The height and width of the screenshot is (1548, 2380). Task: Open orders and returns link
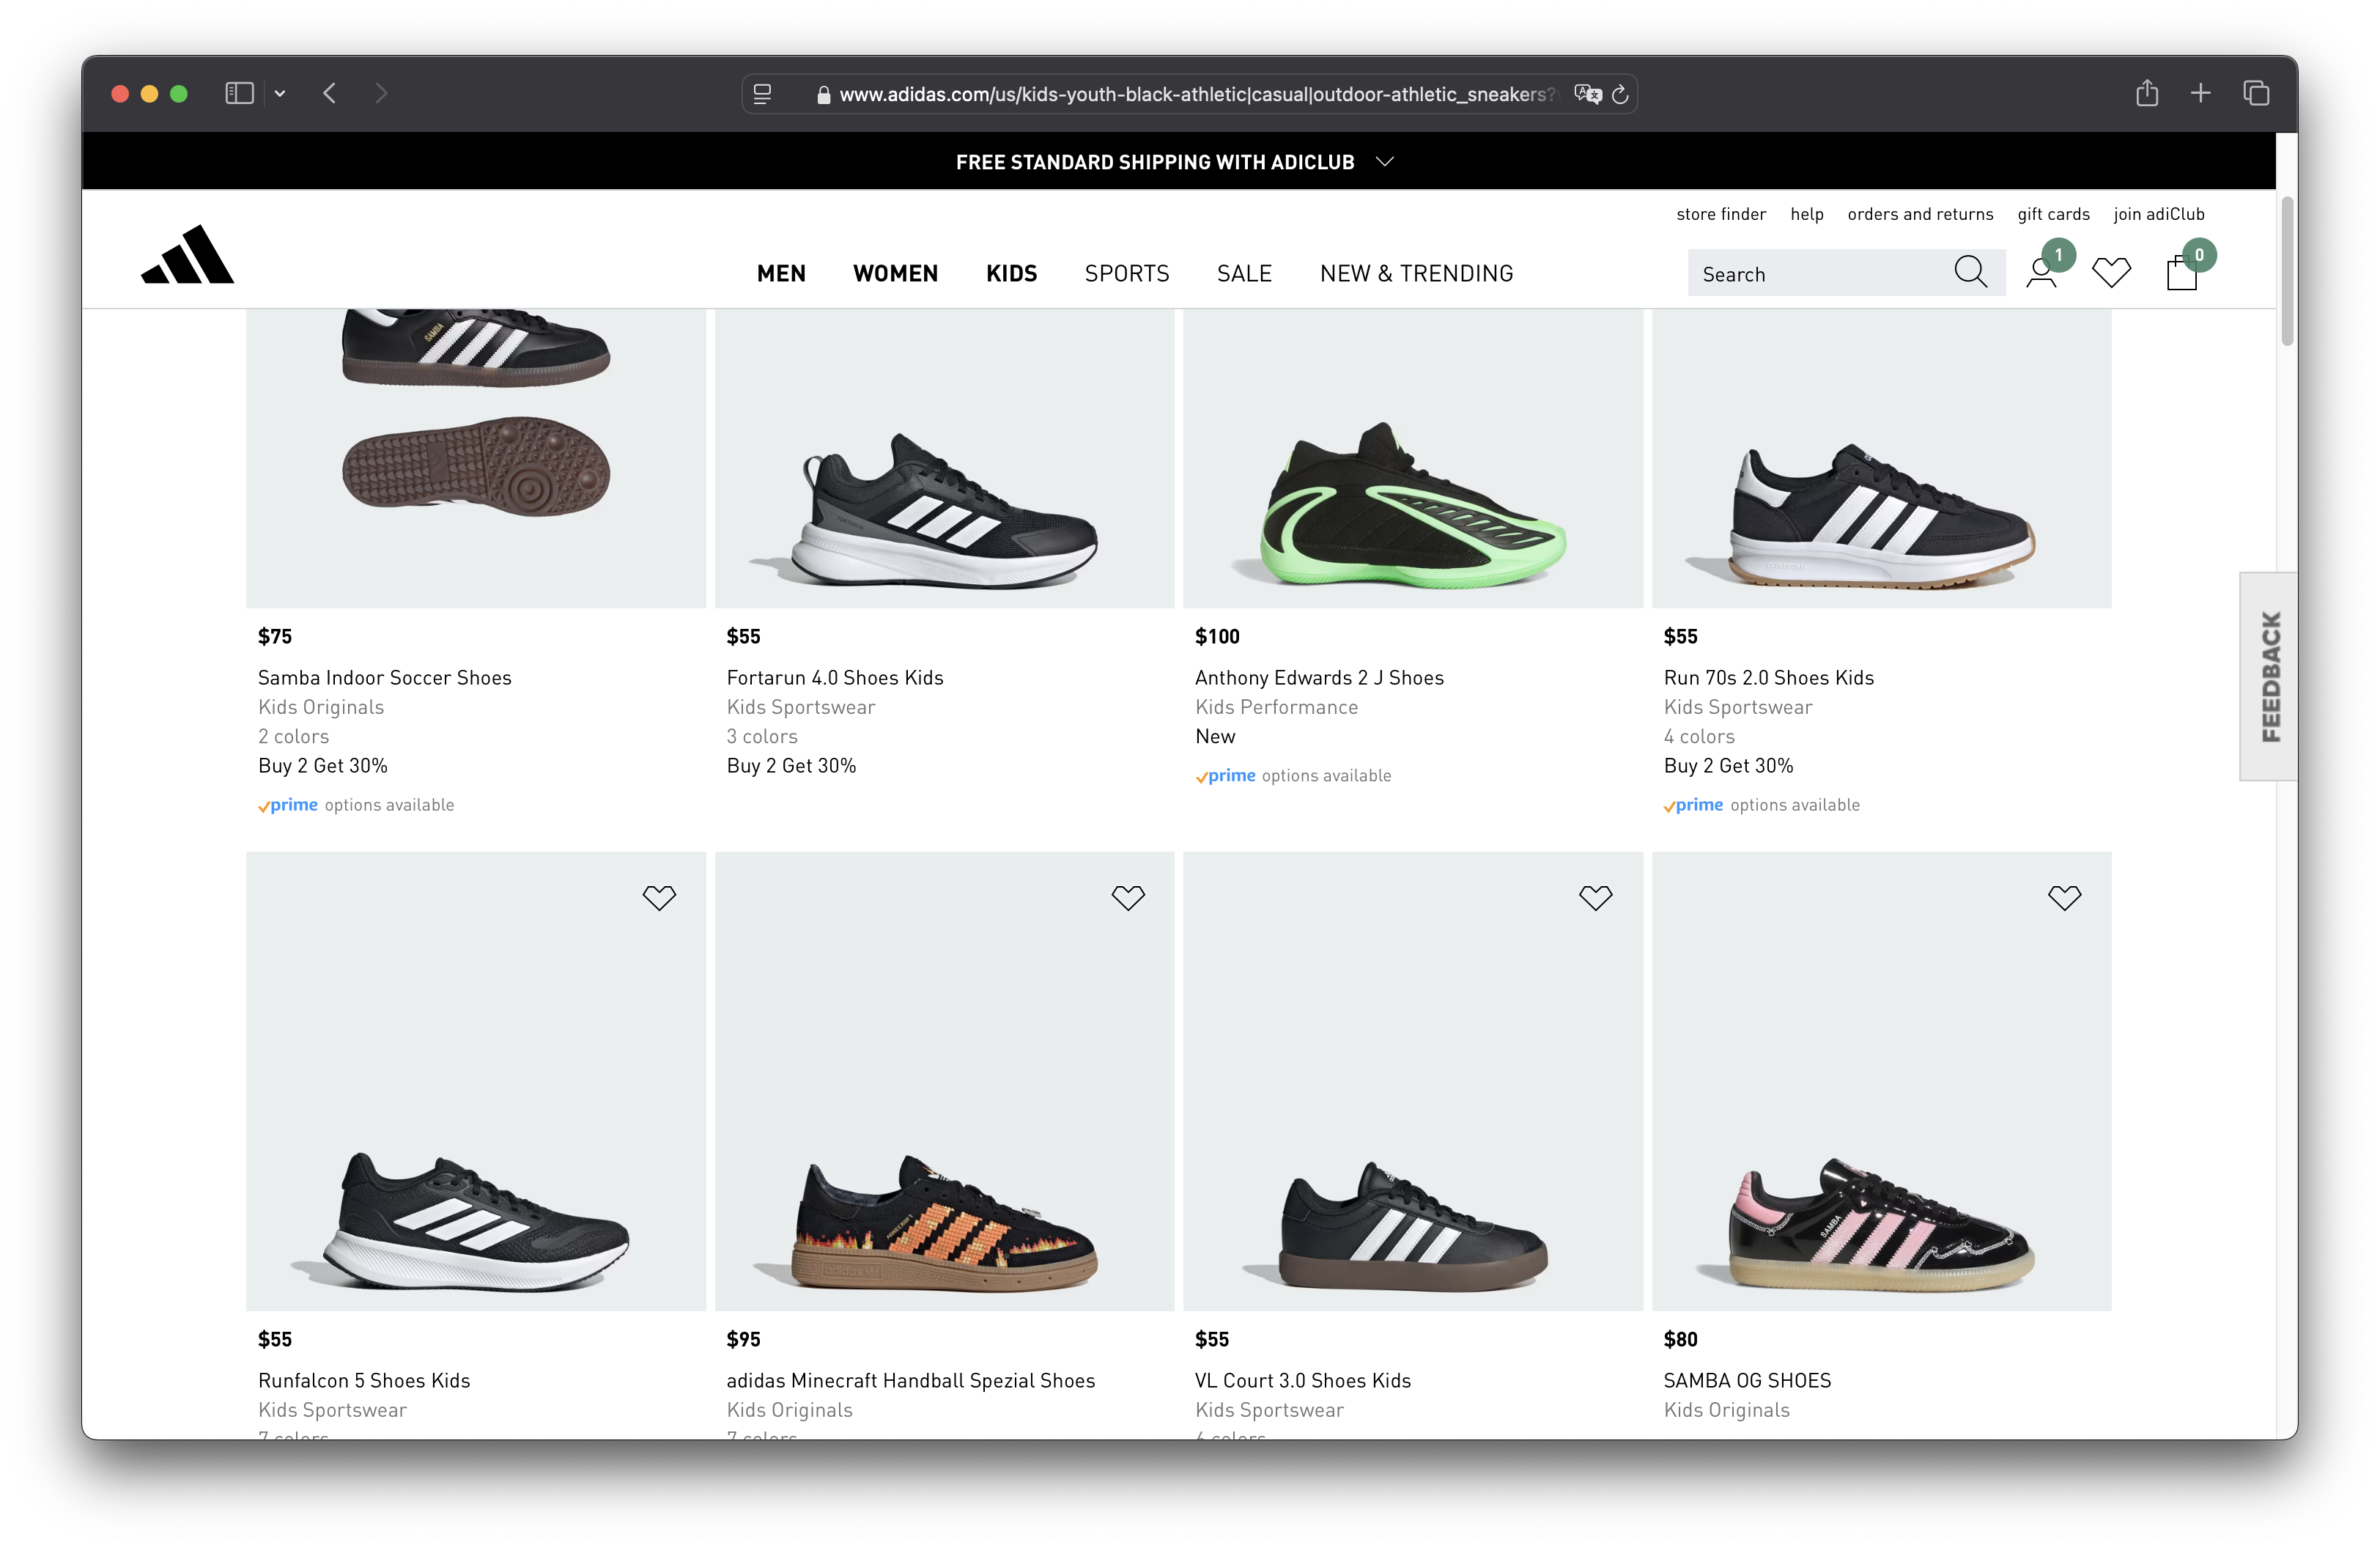[1920, 214]
